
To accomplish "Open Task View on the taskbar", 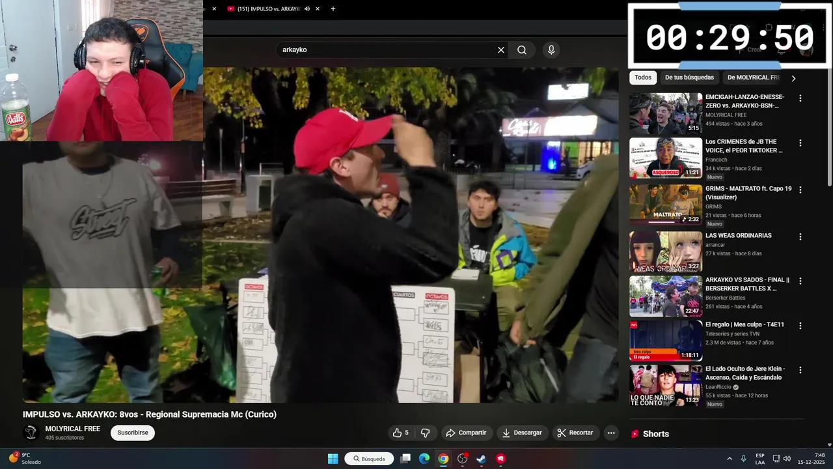I will [405, 459].
